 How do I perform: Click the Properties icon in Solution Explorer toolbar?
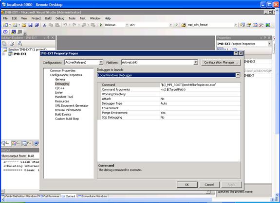pos(4,43)
